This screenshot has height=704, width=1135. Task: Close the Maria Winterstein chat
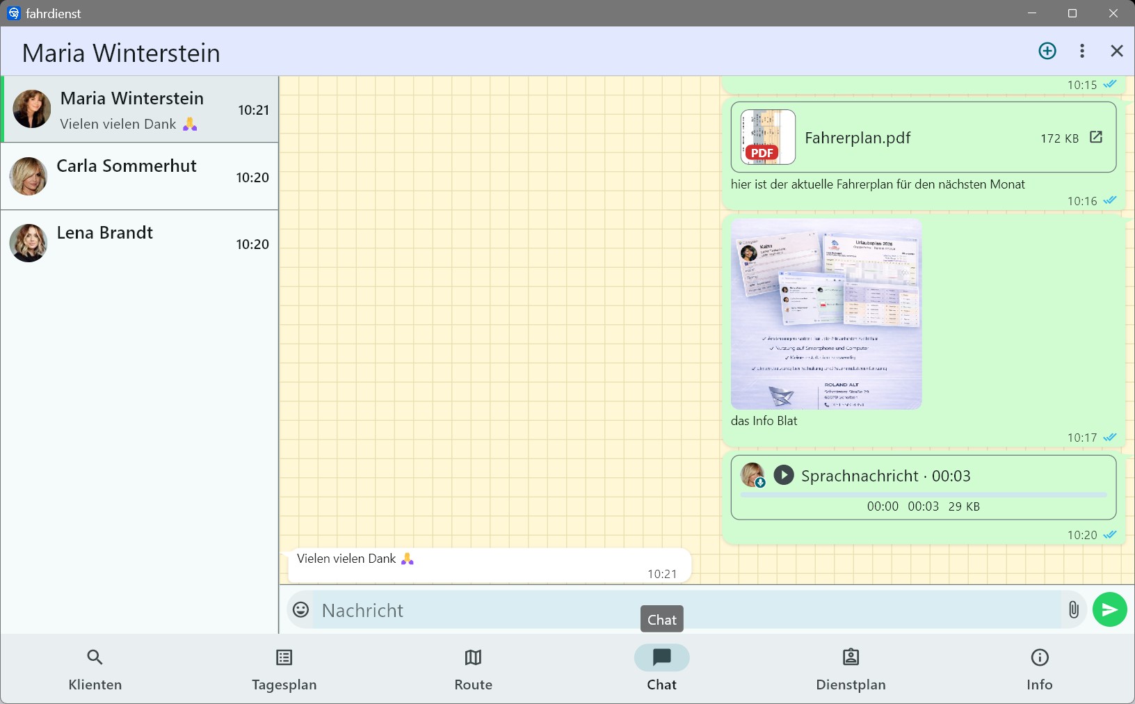[x=1117, y=51]
